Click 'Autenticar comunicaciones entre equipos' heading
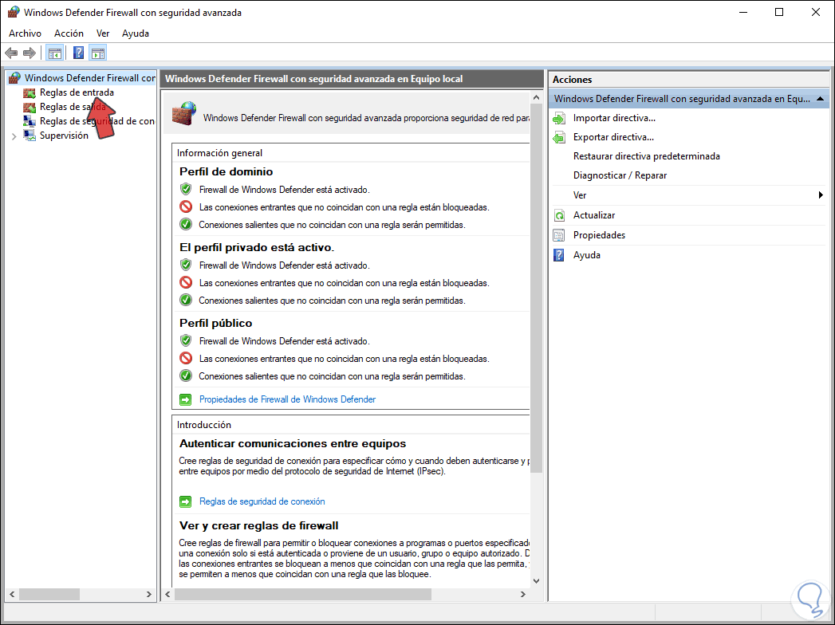Image resolution: width=835 pixels, height=625 pixels. coord(293,443)
